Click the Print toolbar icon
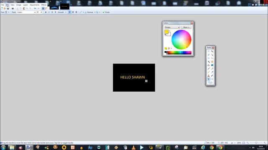The width and height of the screenshot is (268, 150). tap(13, 8)
